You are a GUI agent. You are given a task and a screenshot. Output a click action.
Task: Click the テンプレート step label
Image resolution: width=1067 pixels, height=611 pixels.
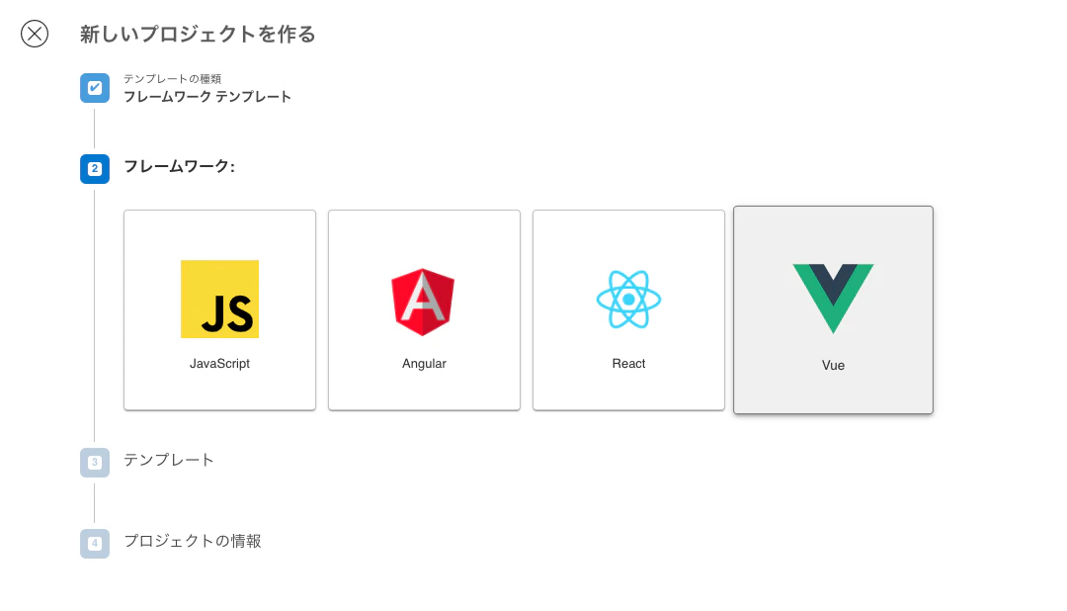coord(169,460)
